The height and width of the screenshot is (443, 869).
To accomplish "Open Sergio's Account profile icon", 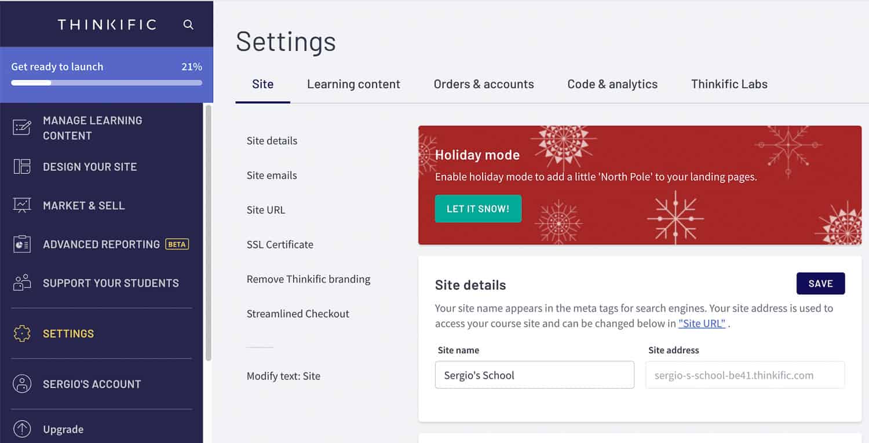I will coord(22,384).
